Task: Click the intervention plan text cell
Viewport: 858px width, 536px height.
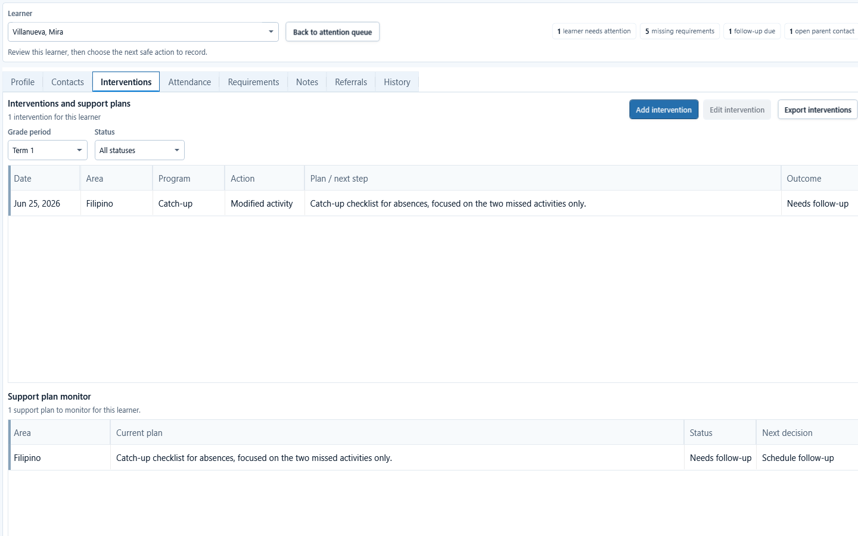Action: pyautogui.click(x=543, y=204)
